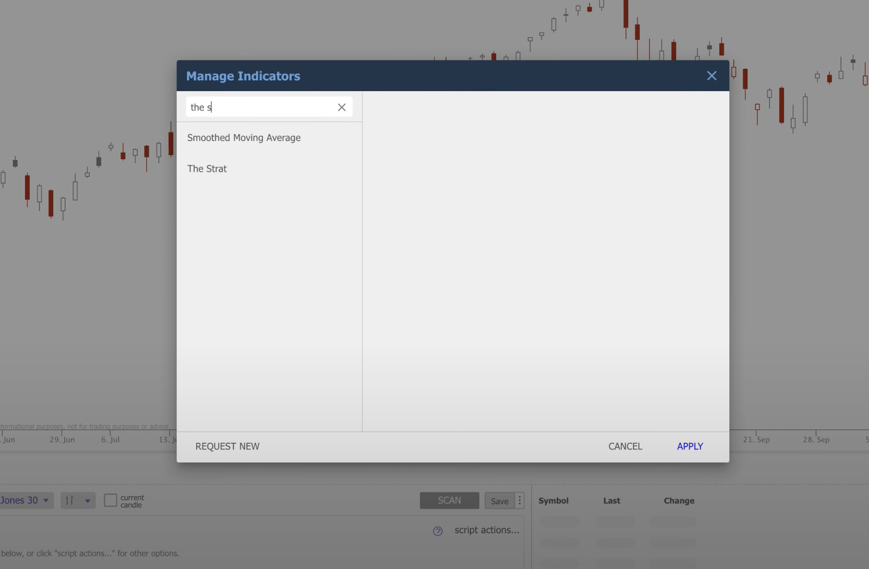
Task: Click the Last column header
Action: click(611, 501)
